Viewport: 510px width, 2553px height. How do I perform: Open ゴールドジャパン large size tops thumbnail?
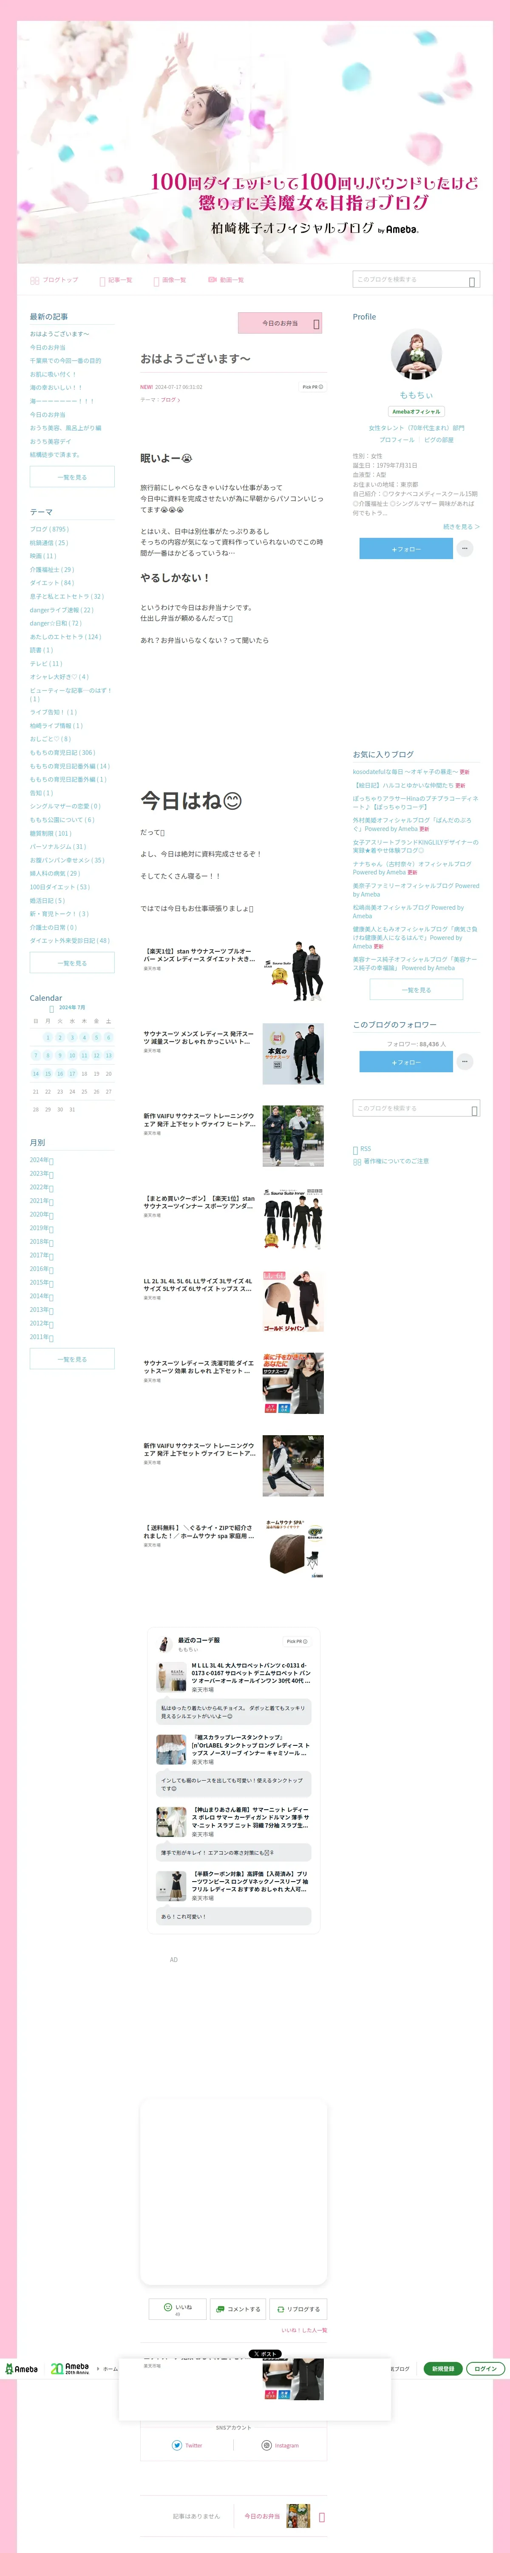293,1300
